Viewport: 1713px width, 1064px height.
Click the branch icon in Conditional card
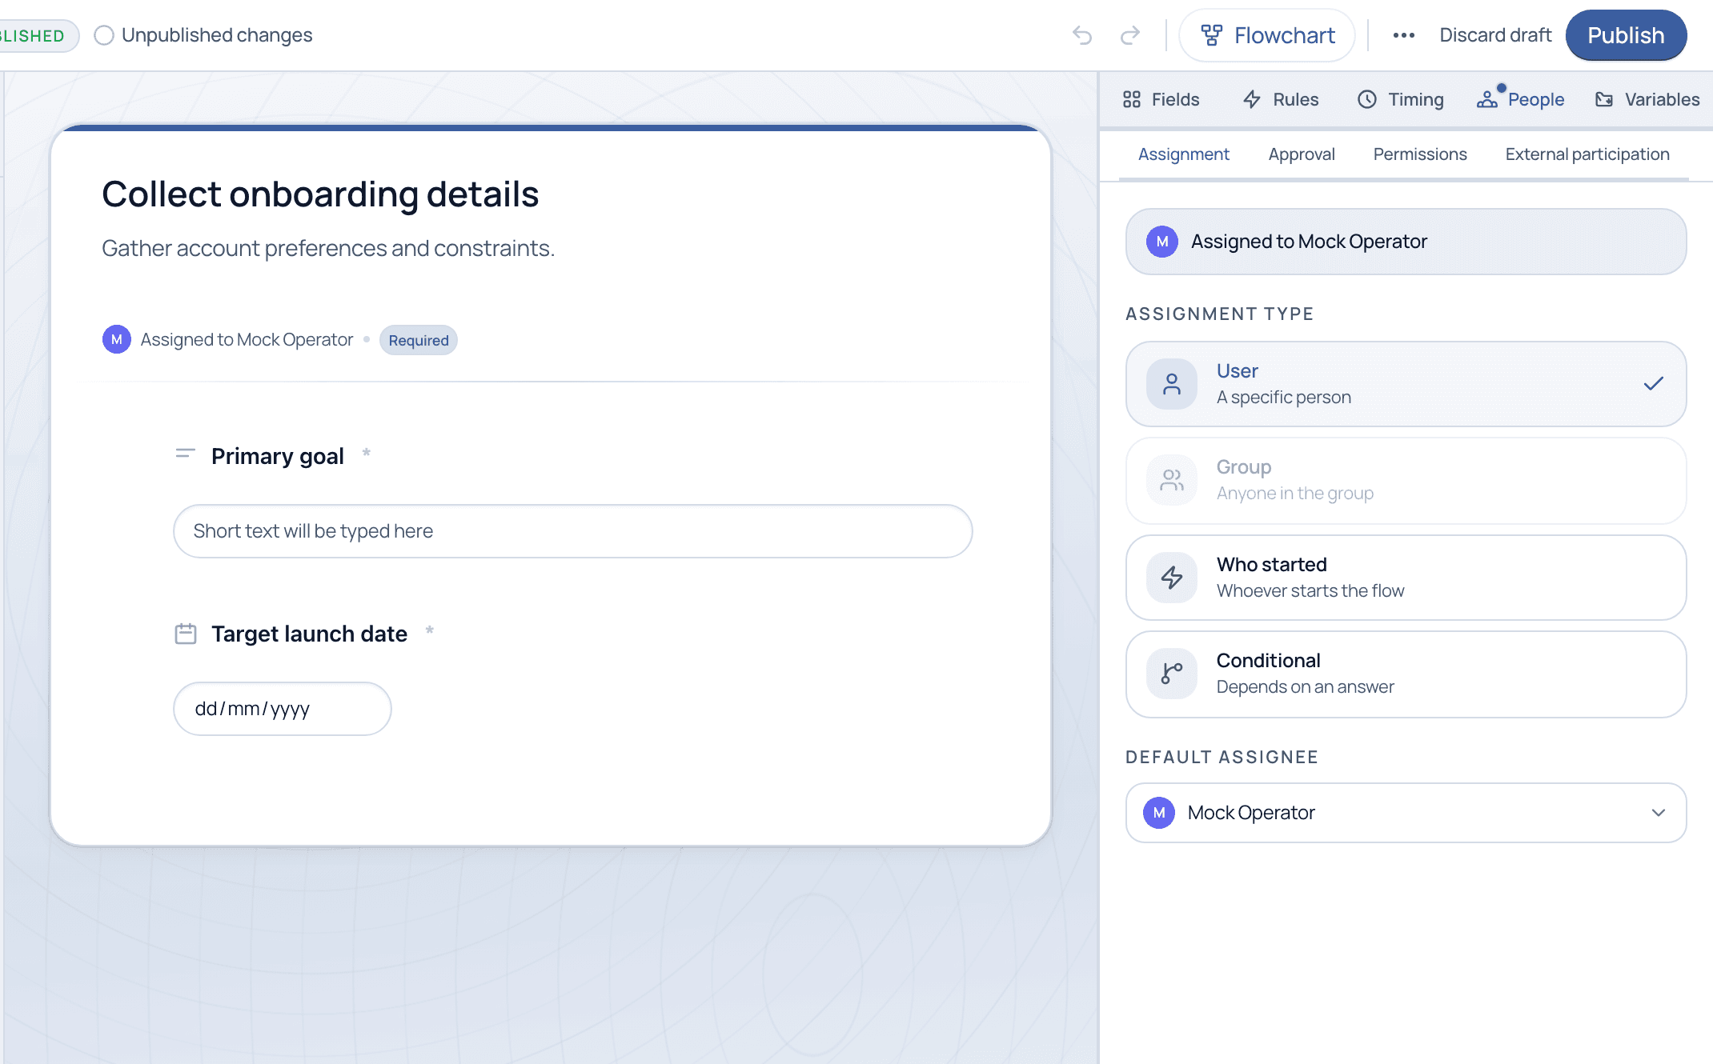(x=1172, y=674)
